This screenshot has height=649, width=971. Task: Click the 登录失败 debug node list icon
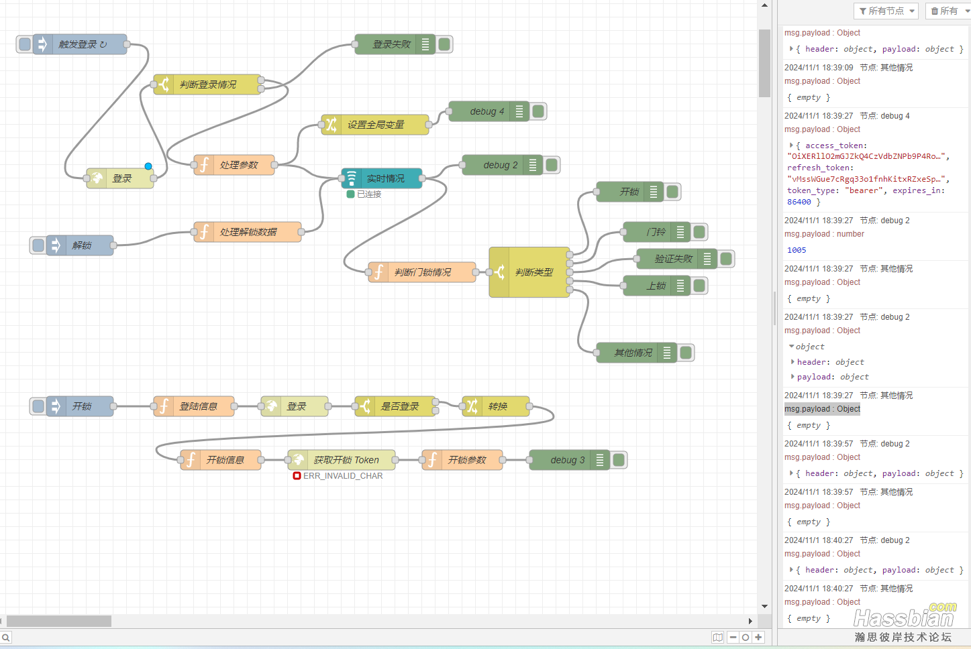click(425, 44)
